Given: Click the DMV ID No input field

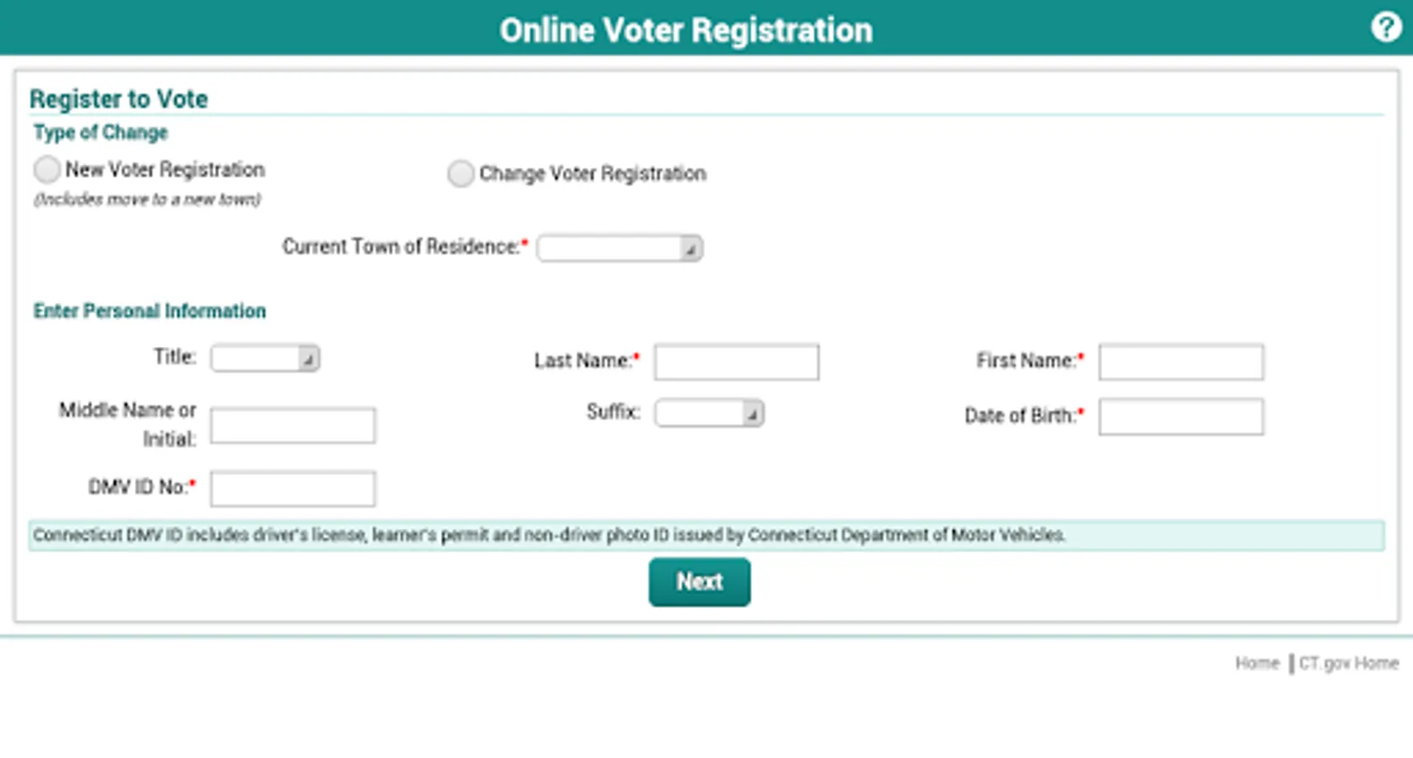Looking at the screenshot, I should (293, 489).
